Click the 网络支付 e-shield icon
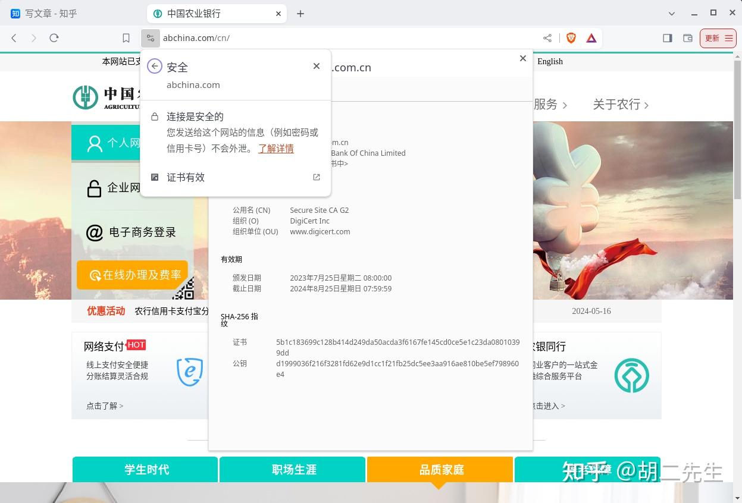The image size is (742, 503). 190,371
